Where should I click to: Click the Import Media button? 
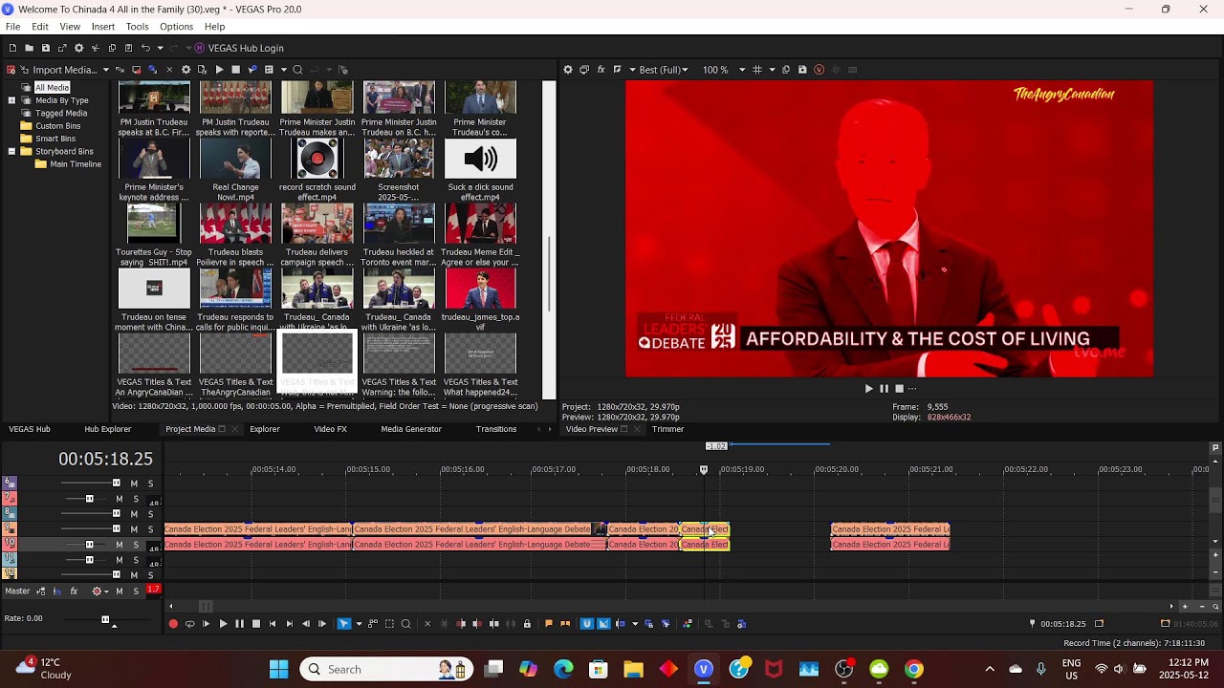pyautogui.click(x=63, y=70)
